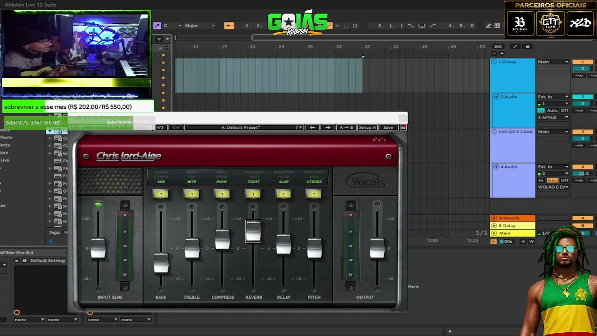Click the Compress fader handle
Viewport: 597px width, 336px height.
(x=222, y=239)
